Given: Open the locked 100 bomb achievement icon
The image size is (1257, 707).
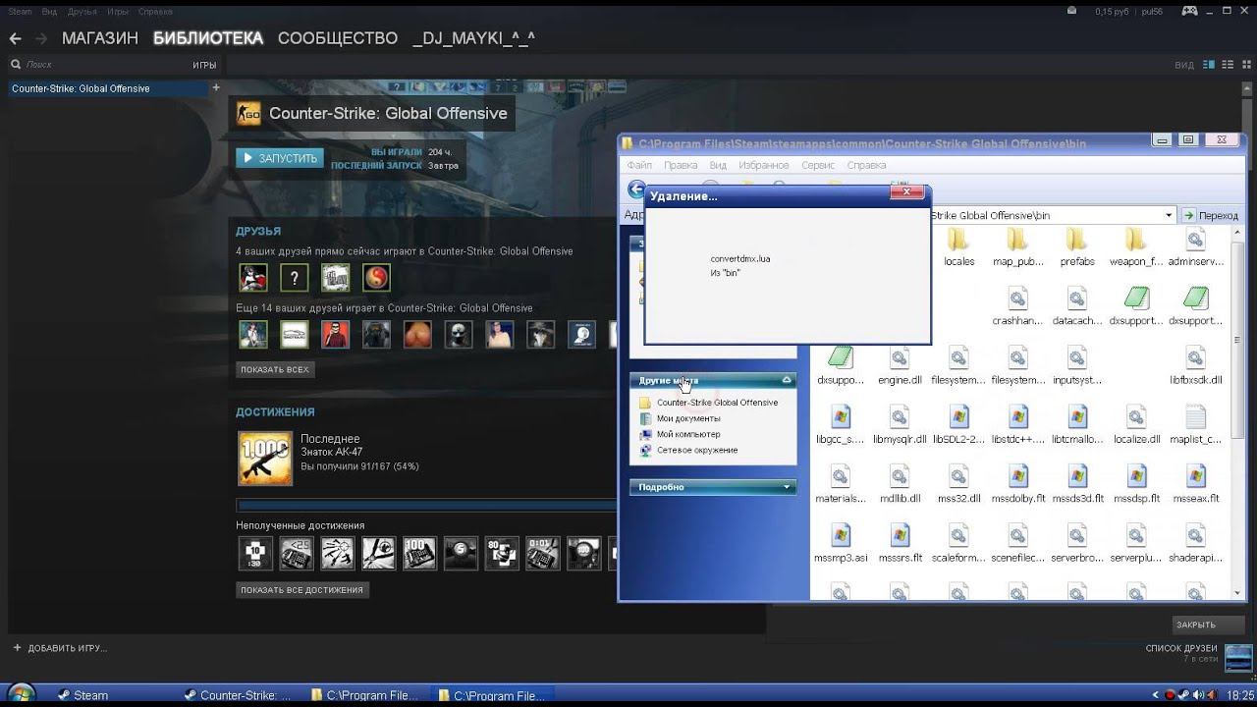Looking at the screenshot, I should point(419,554).
